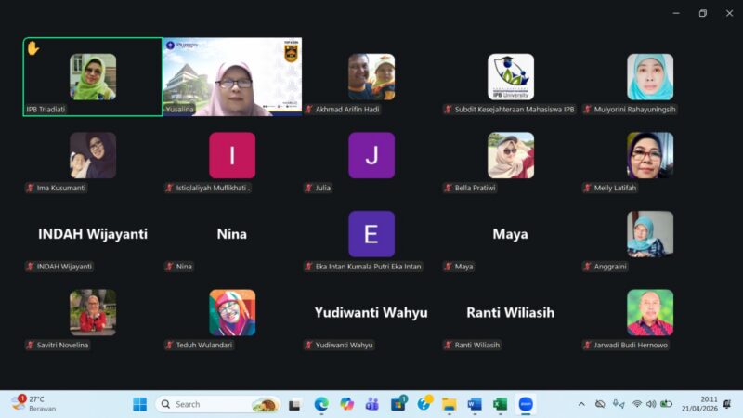743x418 pixels.
Task: Click muted mic icon beside Jarwadi Budi Hernowo
Action: (587, 346)
